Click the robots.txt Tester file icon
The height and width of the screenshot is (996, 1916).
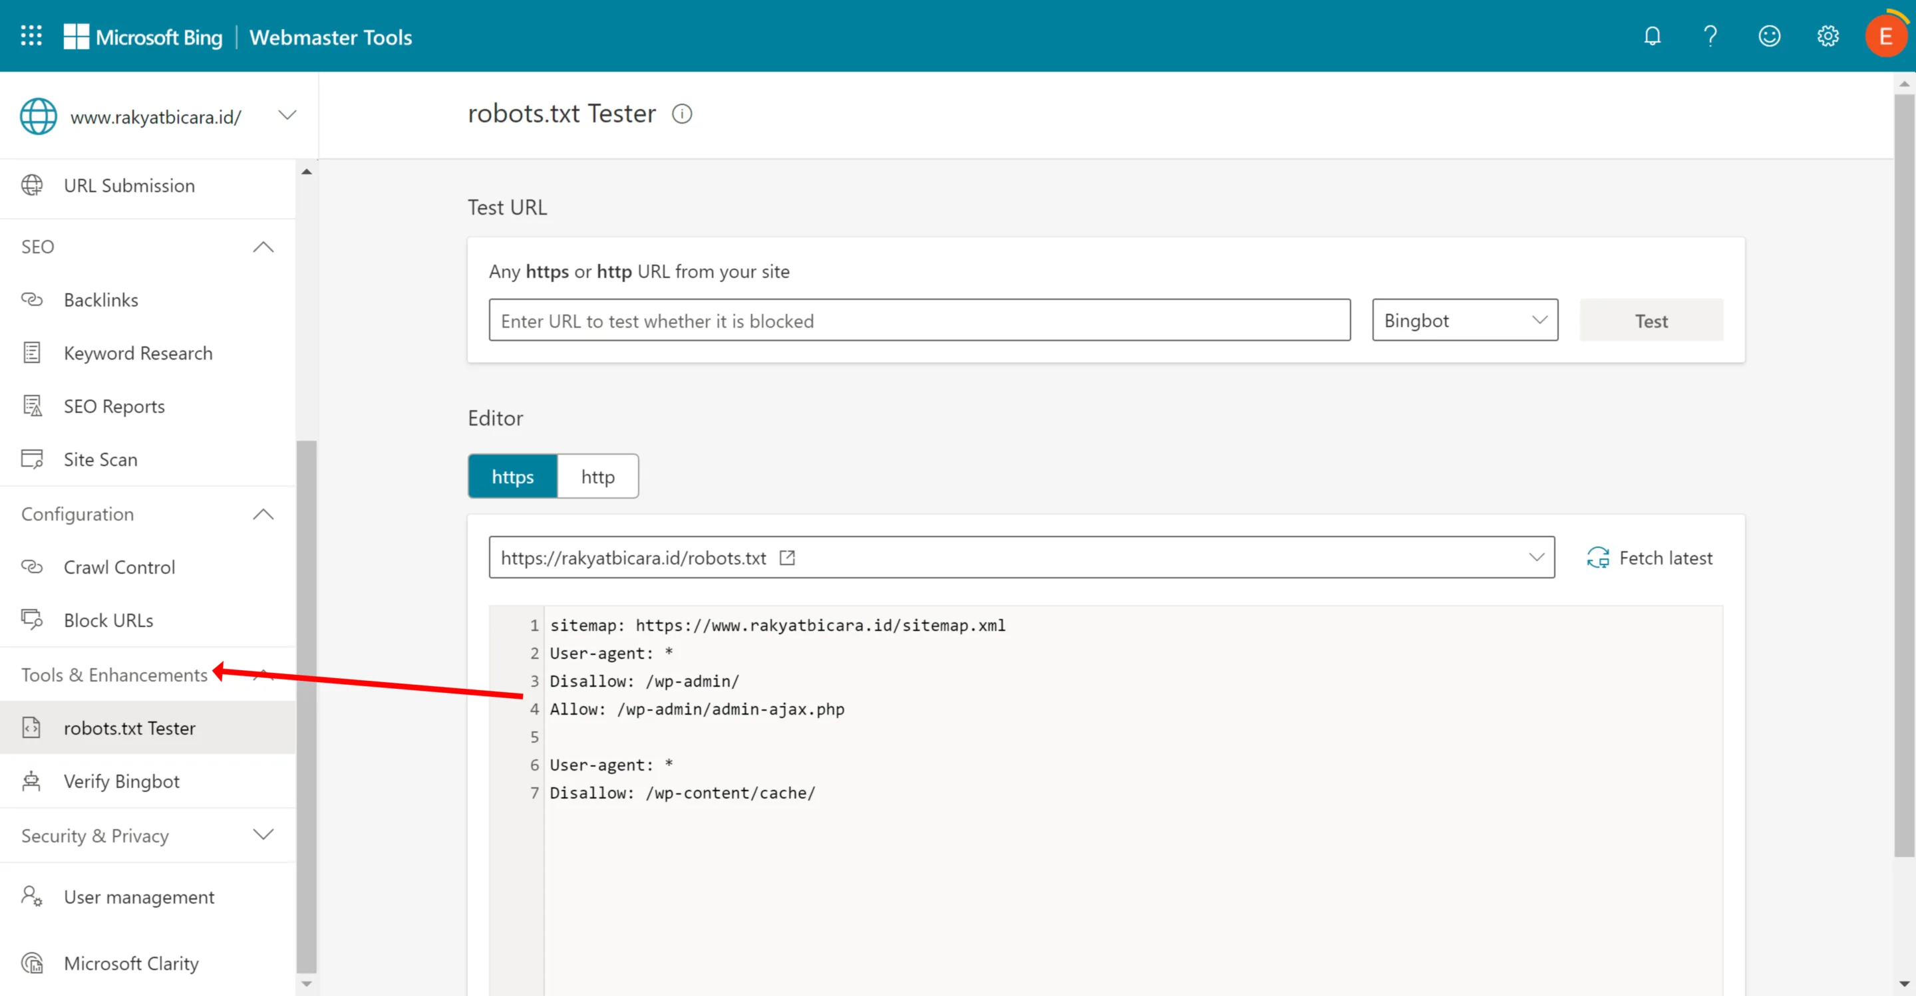point(32,727)
